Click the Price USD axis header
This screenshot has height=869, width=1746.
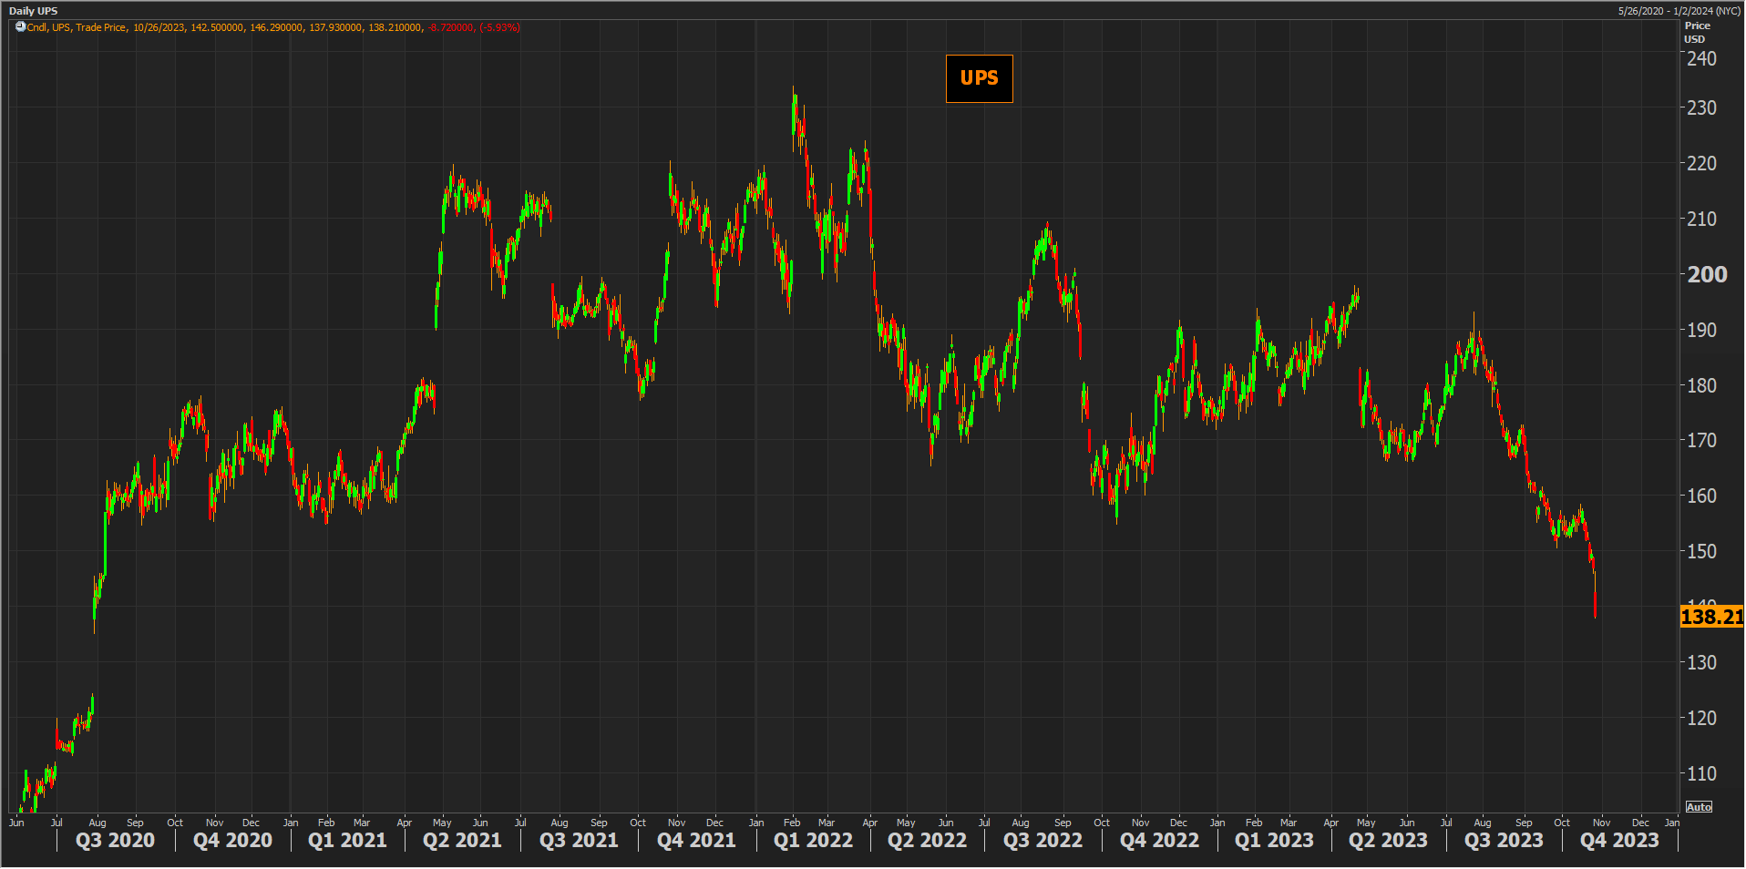coord(1696,33)
